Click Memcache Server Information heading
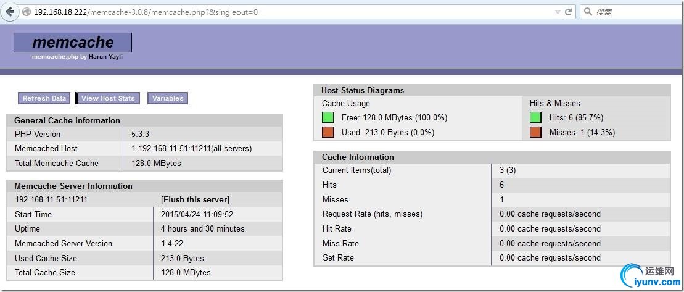 [73, 186]
